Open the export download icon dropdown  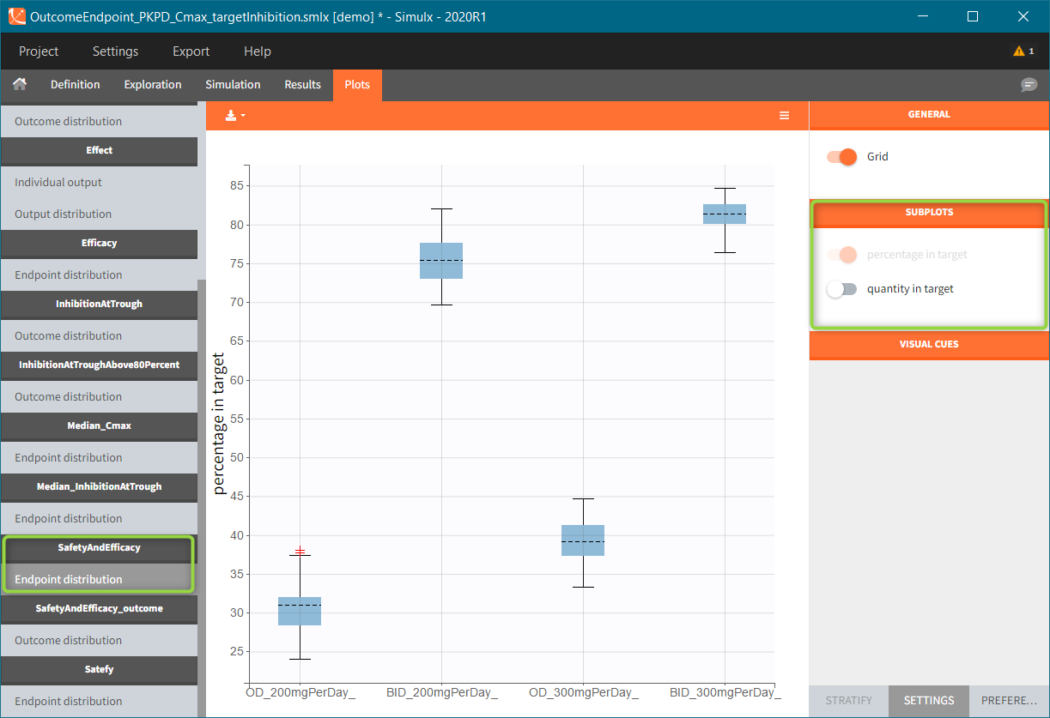pos(234,116)
